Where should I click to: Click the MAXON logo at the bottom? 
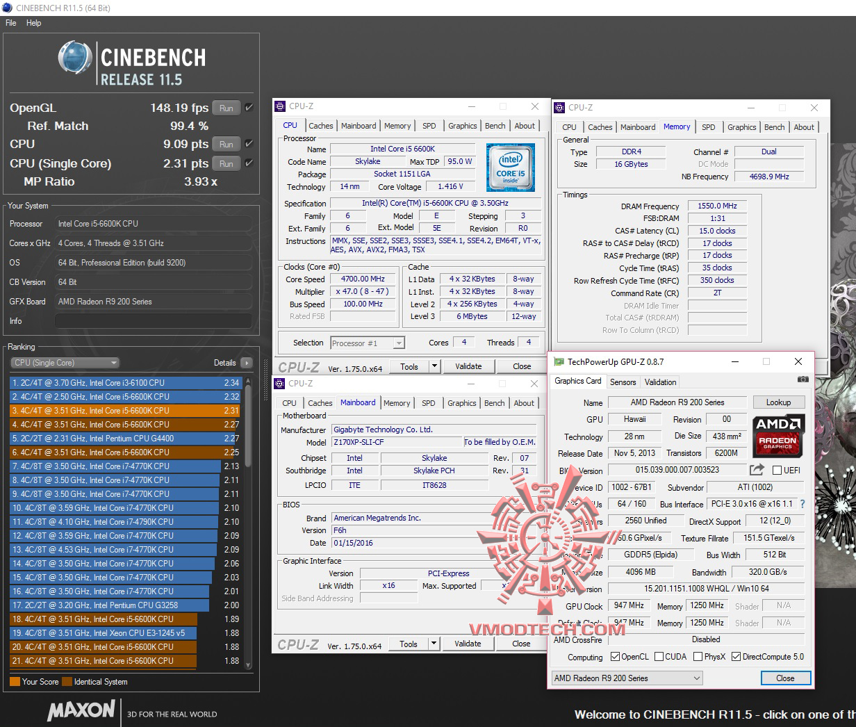pyautogui.click(x=81, y=710)
